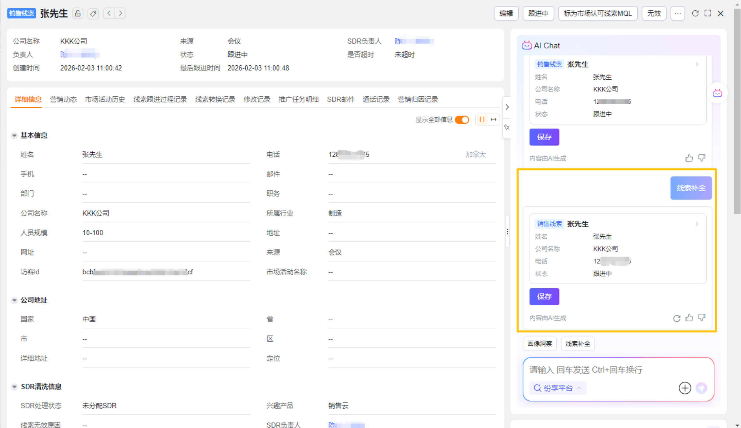Open the 纷享平台 search source dropdown

558,388
